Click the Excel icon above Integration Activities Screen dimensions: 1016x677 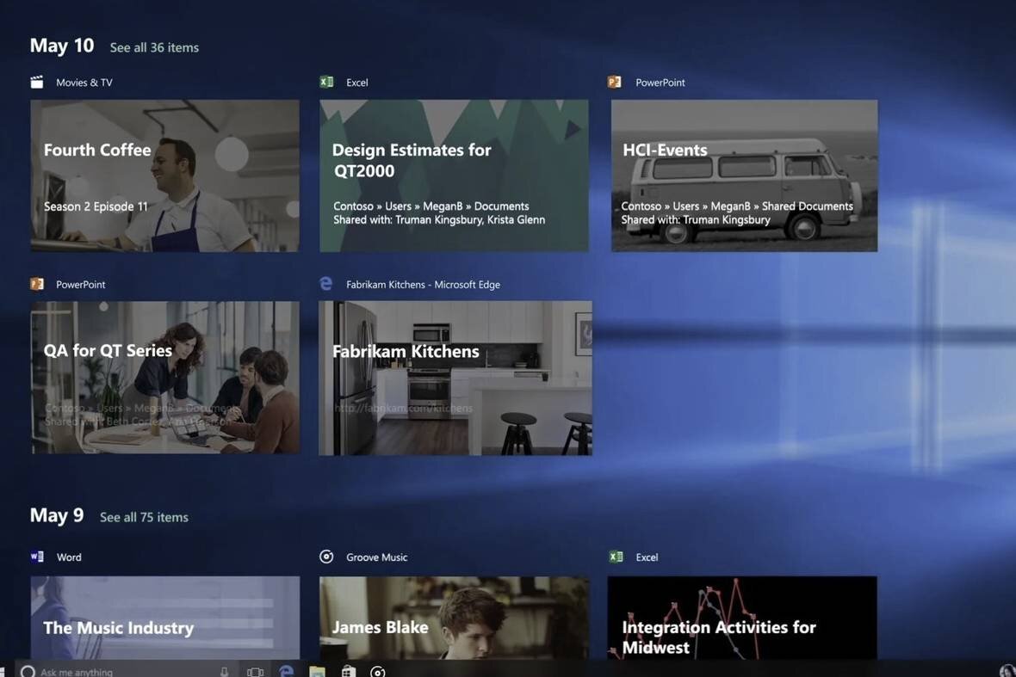616,557
